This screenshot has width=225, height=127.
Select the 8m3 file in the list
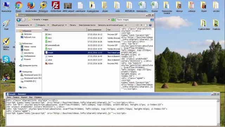[48, 42]
